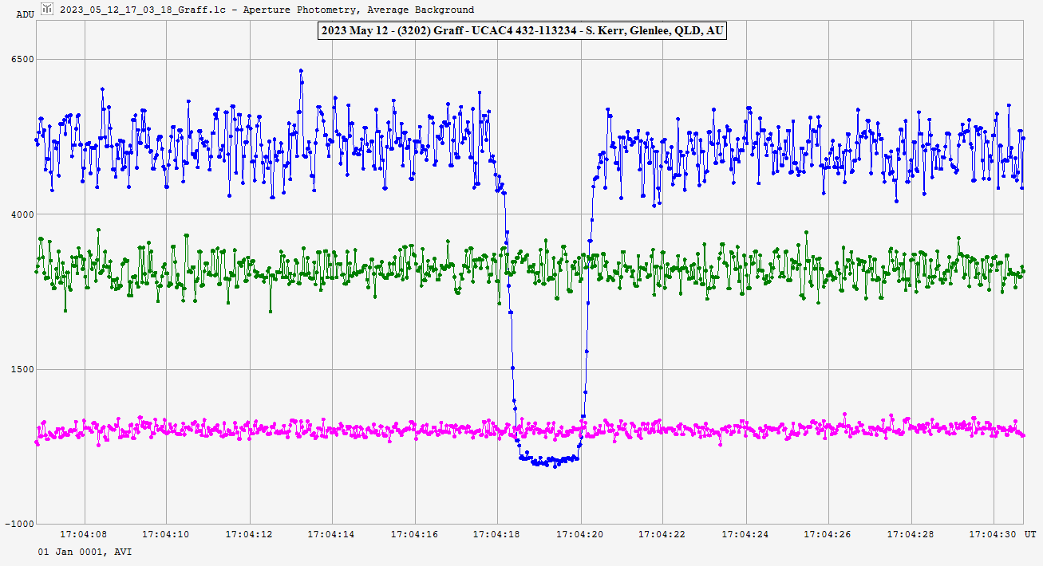Click the ADU axis unit label
This screenshot has height=566, width=1043.
(26, 14)
